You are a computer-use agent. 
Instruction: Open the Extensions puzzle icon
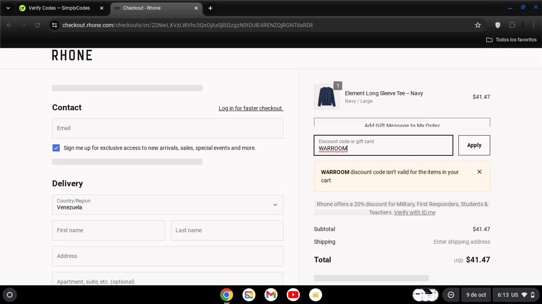click(x=512, y=25)
